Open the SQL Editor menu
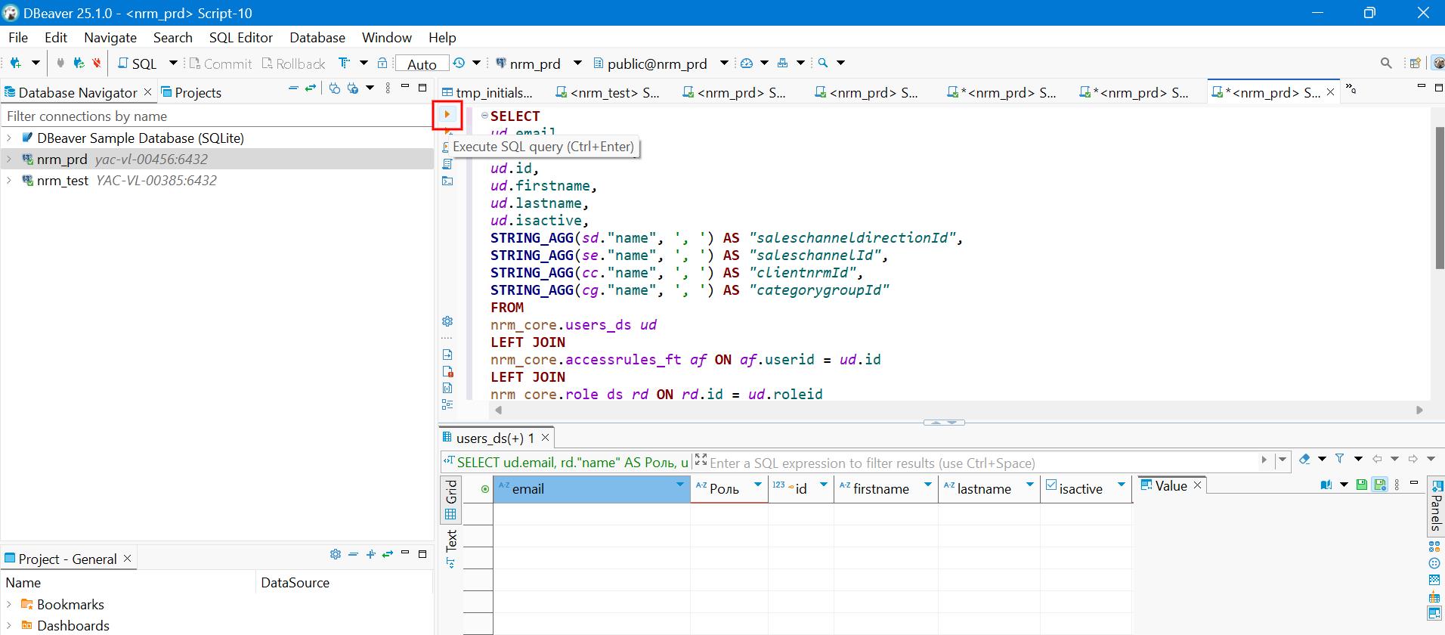Viewport: 1445px width, 635px height. 240,37
